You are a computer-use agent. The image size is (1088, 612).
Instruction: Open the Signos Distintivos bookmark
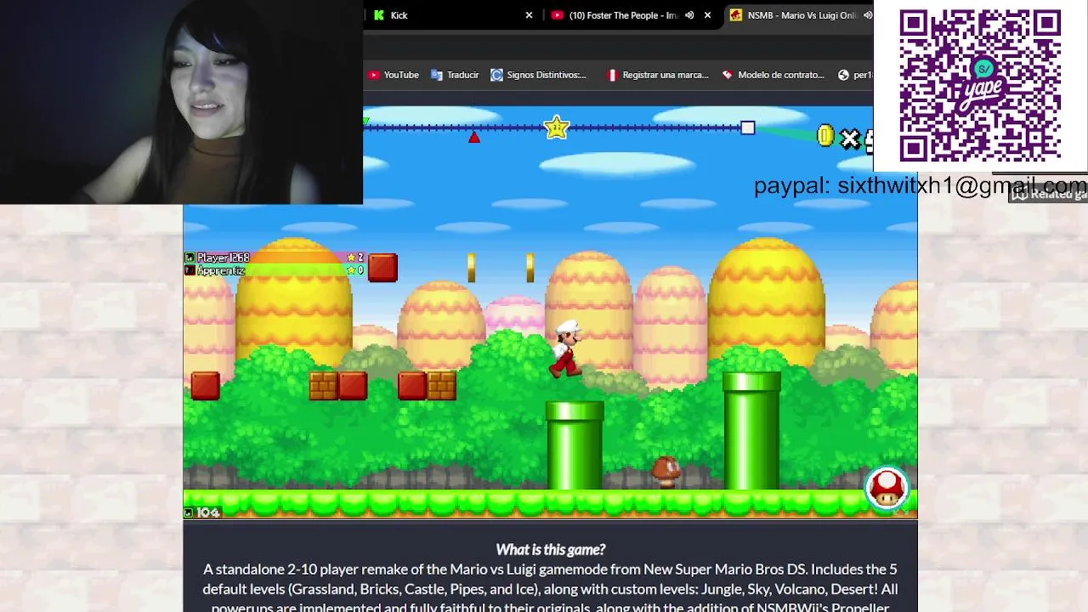pyautogui.click(x=539, y=75)
